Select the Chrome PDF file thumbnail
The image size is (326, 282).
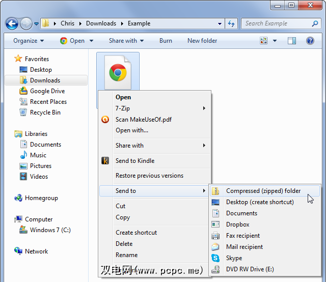[x=118, y=72]
